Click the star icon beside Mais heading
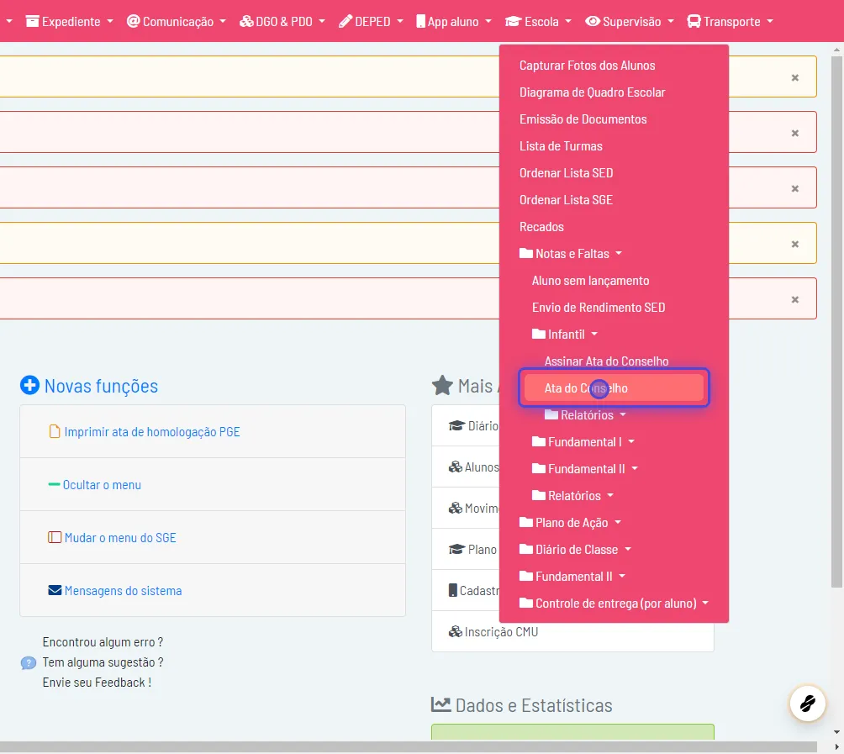Image resolution: width=844 pixels, height=754 pixels. pyautogui.click(x=442, y=385)
